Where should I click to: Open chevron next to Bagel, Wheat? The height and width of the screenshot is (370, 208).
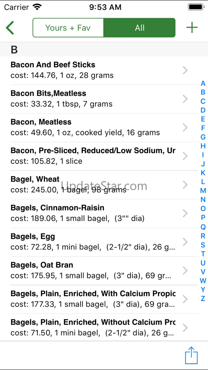pos(185,185)
